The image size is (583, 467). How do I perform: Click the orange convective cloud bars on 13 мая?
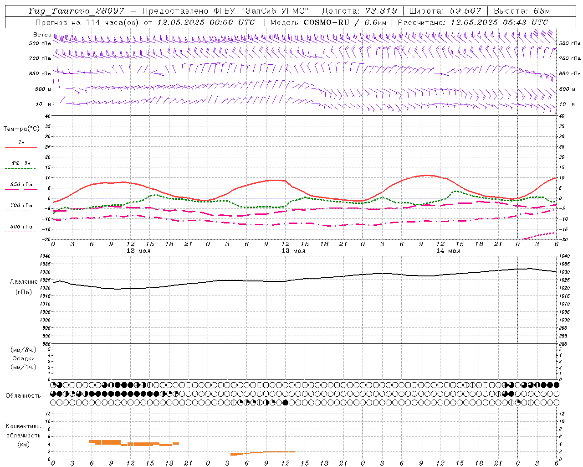[263, 453]
